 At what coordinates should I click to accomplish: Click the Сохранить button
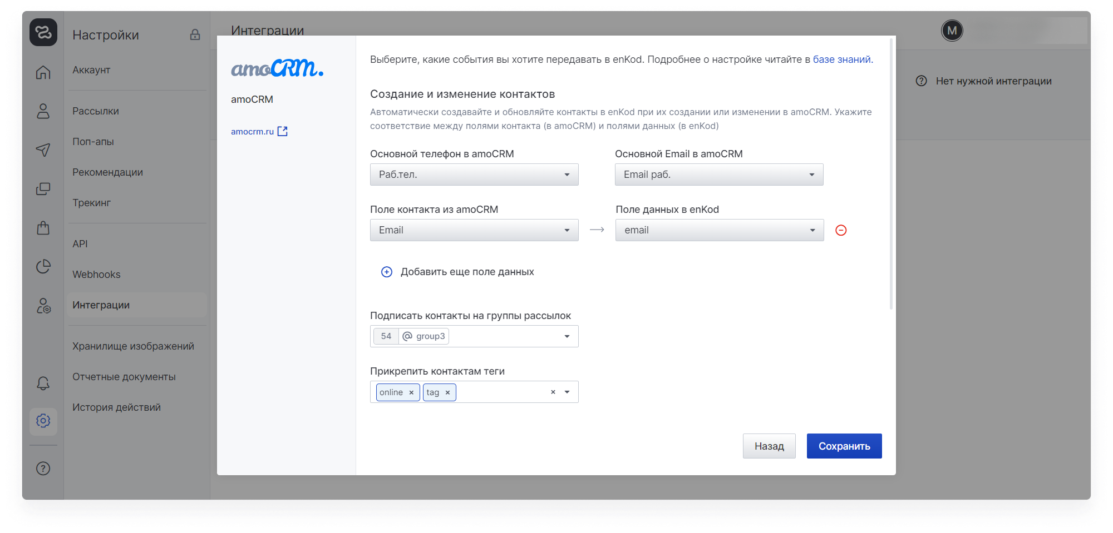844,446
